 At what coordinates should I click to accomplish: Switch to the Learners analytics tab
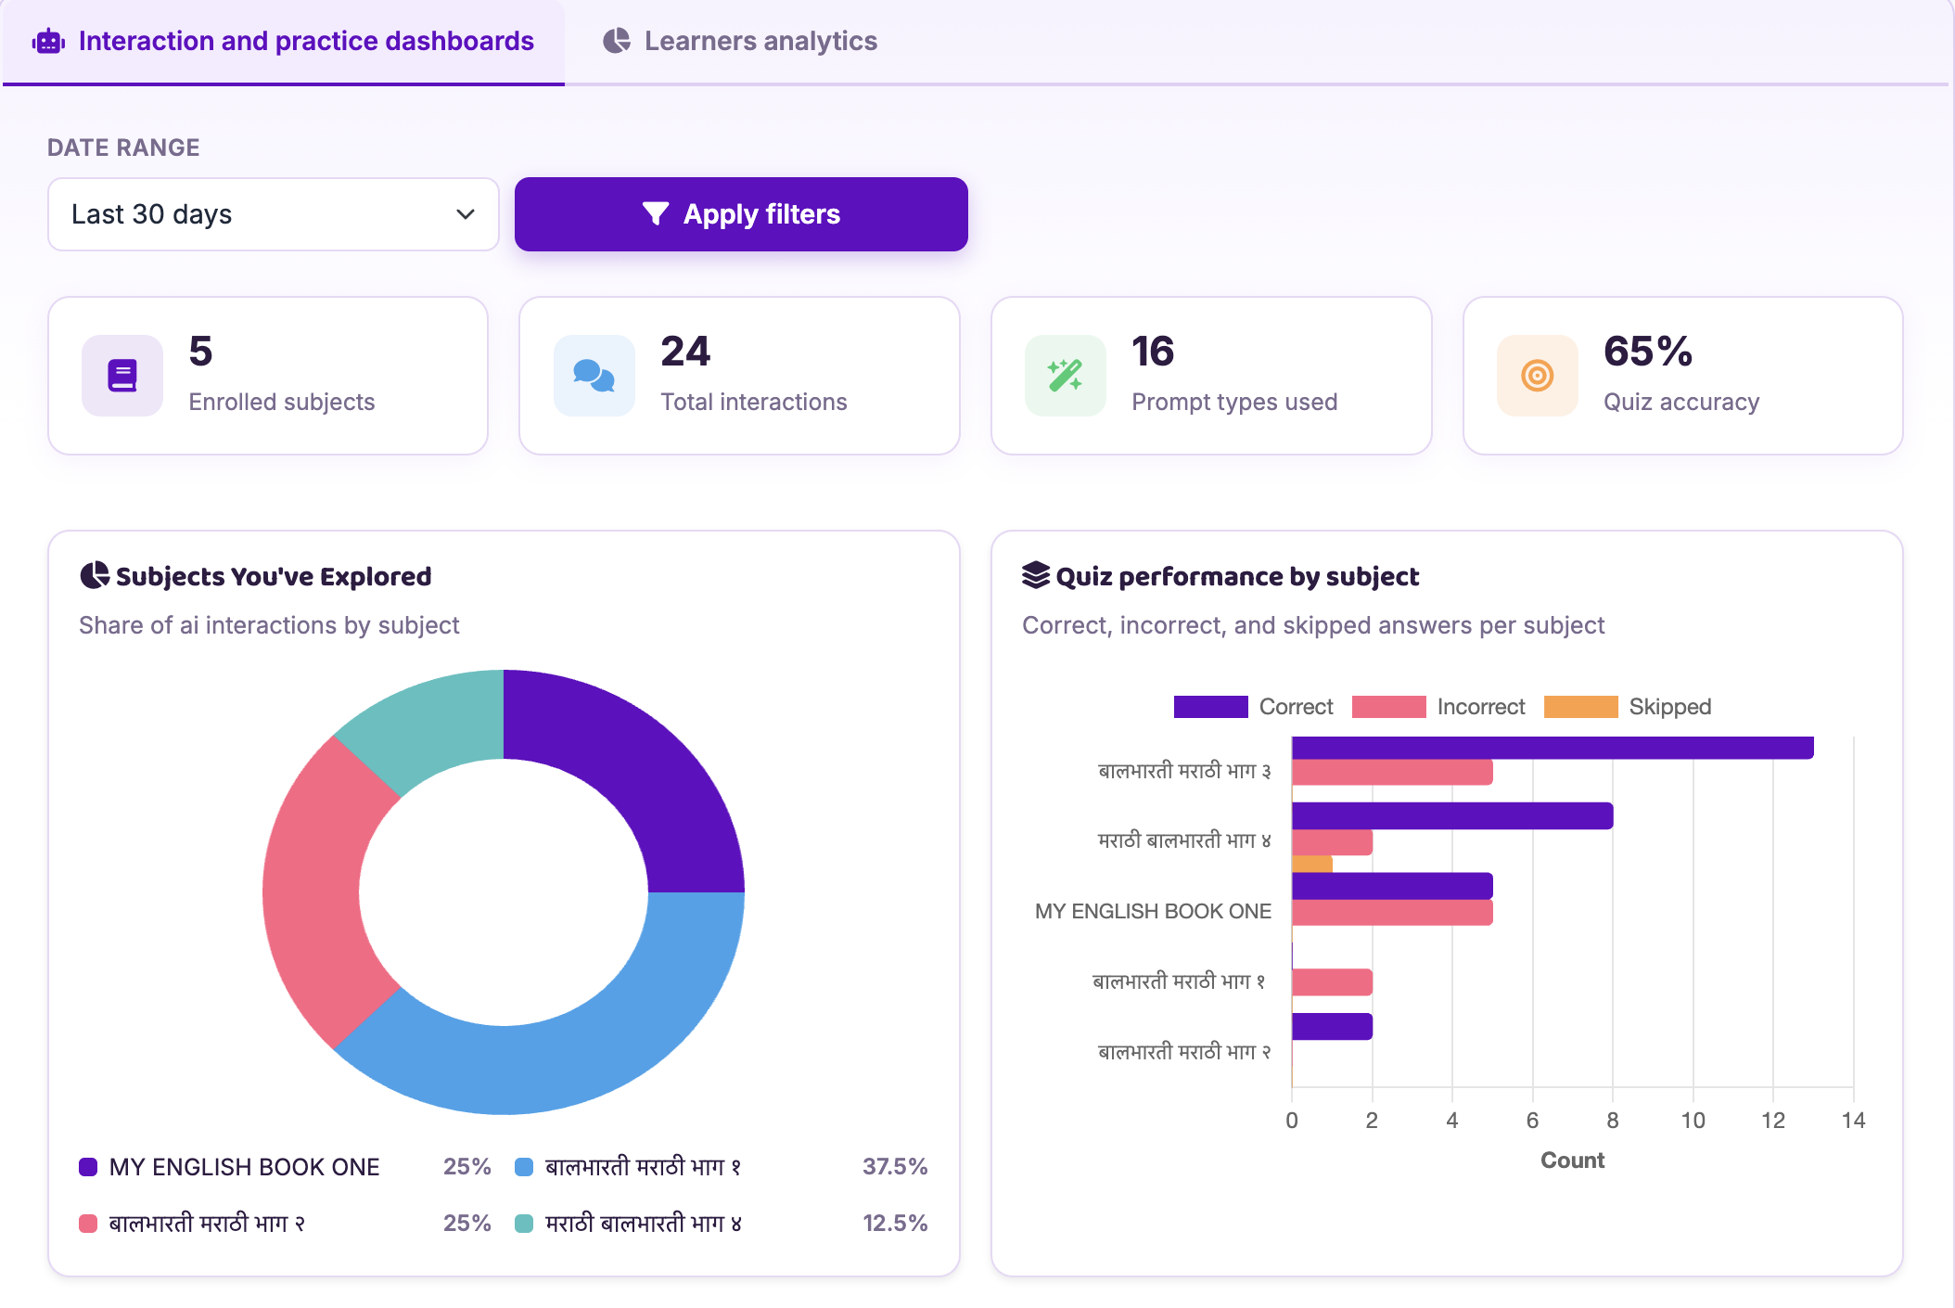[740, 42]
